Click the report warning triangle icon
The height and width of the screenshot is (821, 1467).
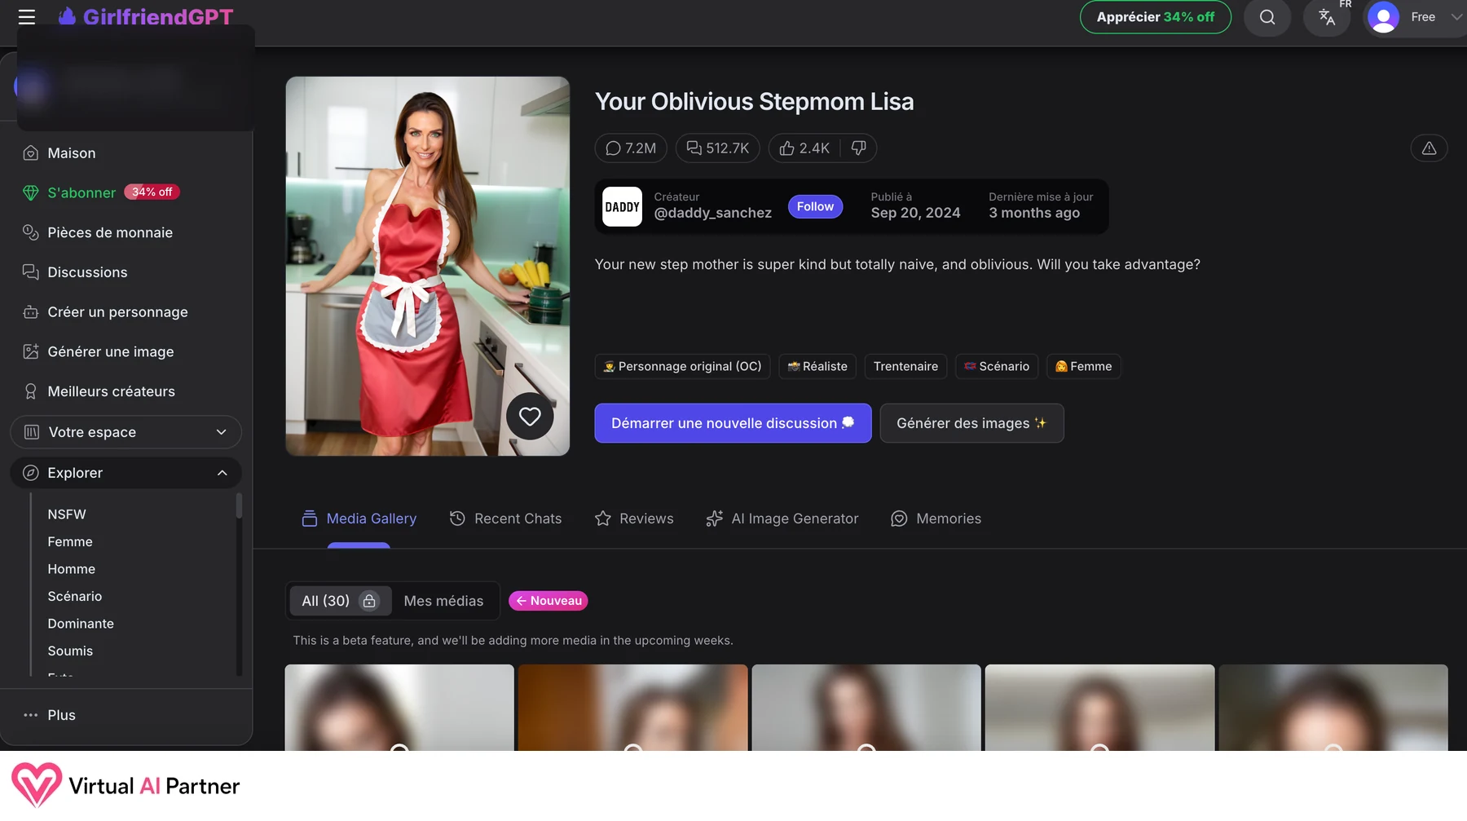coord(1429,148)
